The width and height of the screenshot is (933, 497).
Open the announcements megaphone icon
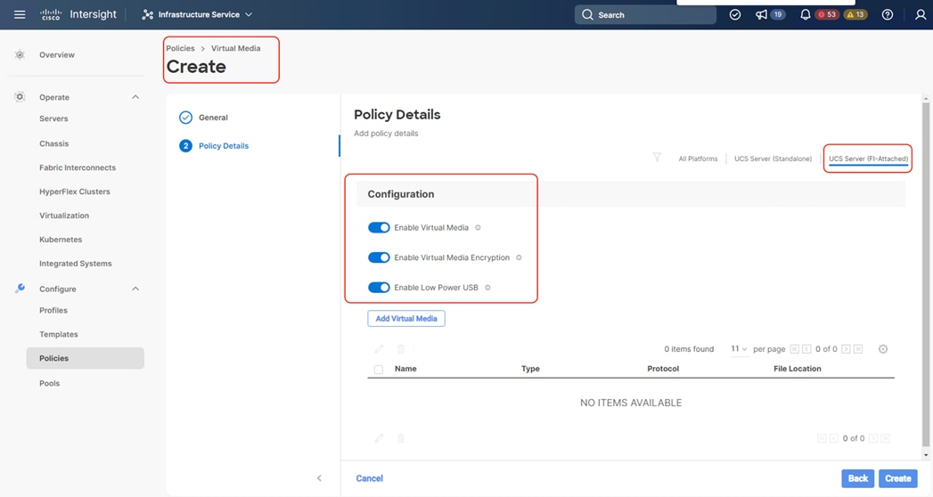coord(761,15)
